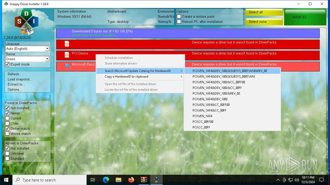
Task: Toggle the Newer filter checkbox
Action: click(x=7, y=113)
